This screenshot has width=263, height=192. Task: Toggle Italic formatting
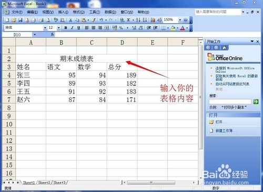(72, 28)
